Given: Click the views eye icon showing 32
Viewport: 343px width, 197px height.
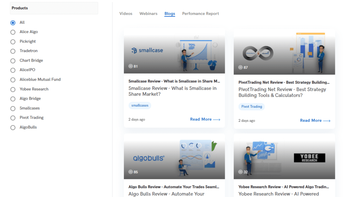Looking at the screenshot, I should click(x=241, y=172).
